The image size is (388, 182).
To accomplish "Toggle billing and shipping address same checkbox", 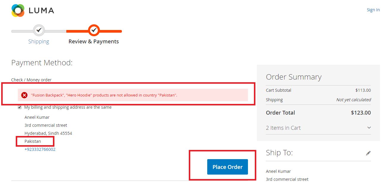I will click(20, 107).
